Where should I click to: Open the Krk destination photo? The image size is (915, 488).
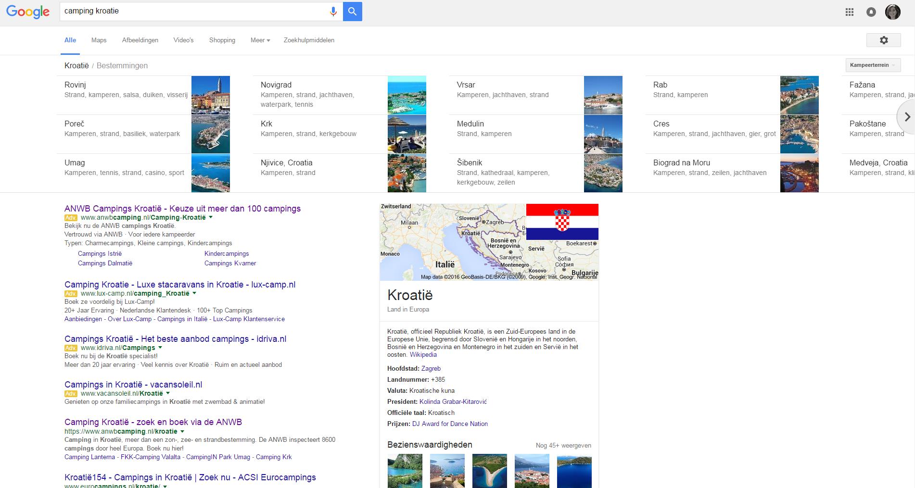tap(407, 134)
